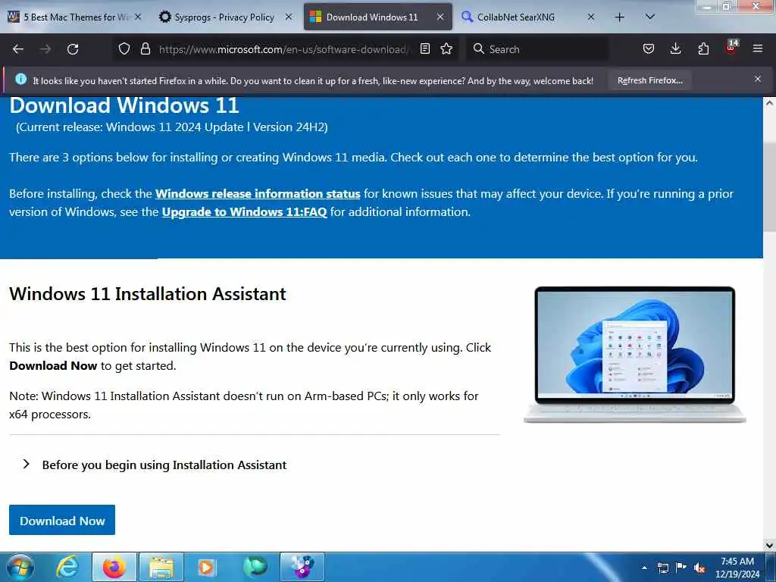This screenshot has height=582, width=776.
Task: Open the Extensions puzzle icon
Action: pyautogui.click(x=703, y=48)
